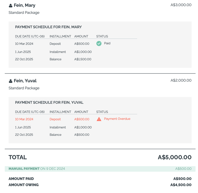Select the Fein, Mary attendee name
Viewport: 198px width, 193px height.
click(x=25, y=5)
